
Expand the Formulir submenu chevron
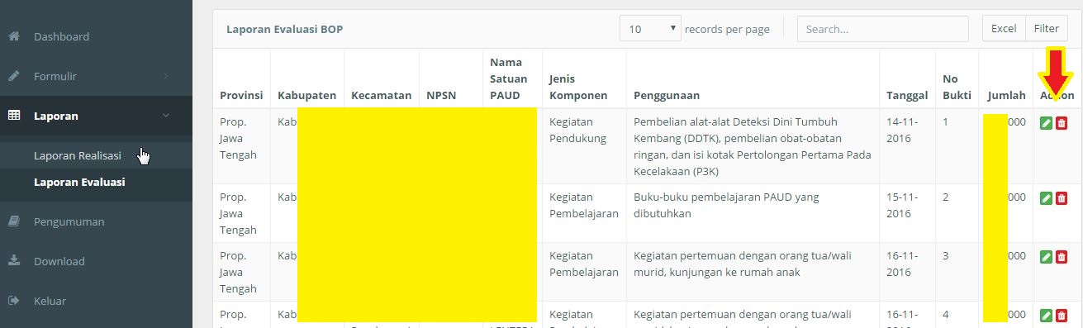pos(166,76)
